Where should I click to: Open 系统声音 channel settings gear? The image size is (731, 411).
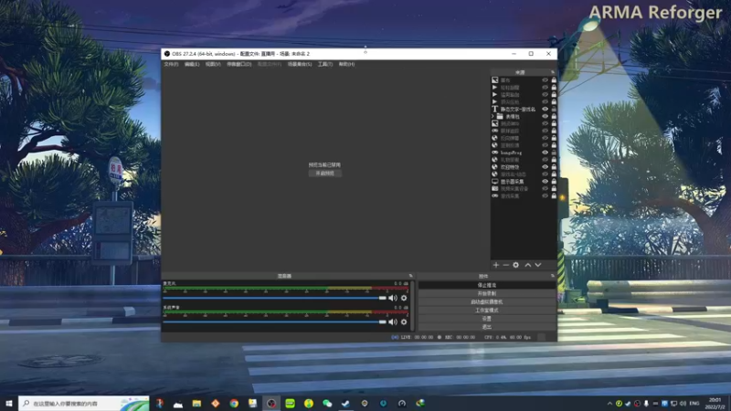404,322
